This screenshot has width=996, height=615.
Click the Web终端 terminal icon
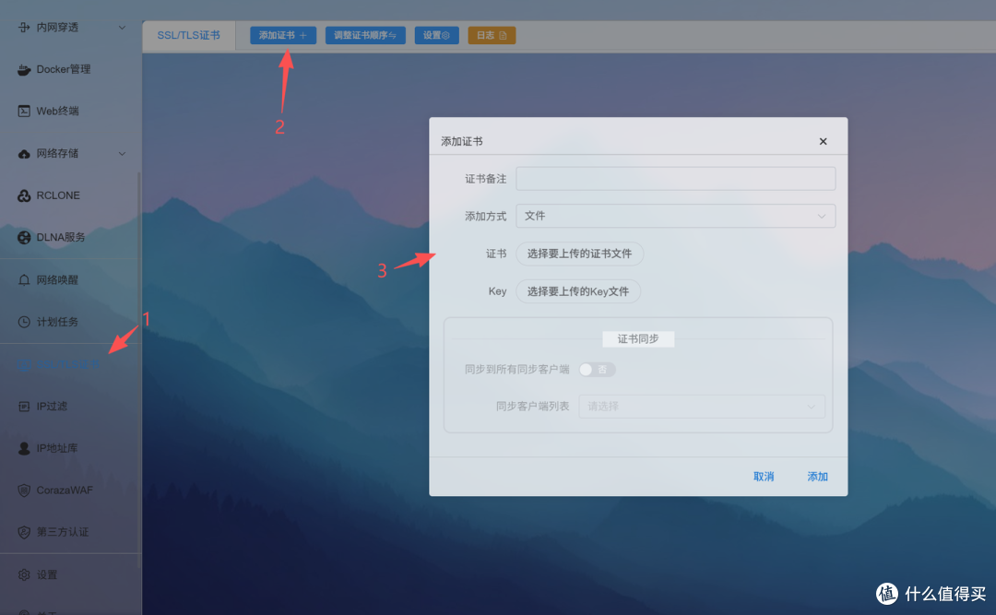coord(24,112)
